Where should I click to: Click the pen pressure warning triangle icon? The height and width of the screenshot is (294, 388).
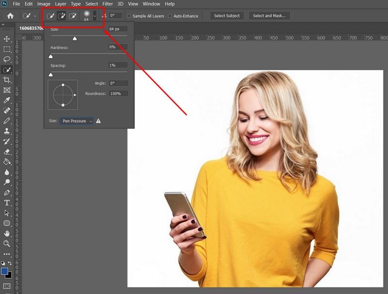click(x=98, y=121)
